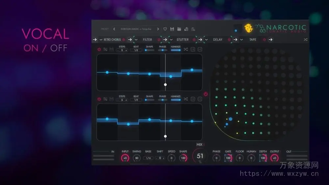Go to the previous preset
Image resolution: width=329 pixels, height=185 pixels.
(114, 29)
